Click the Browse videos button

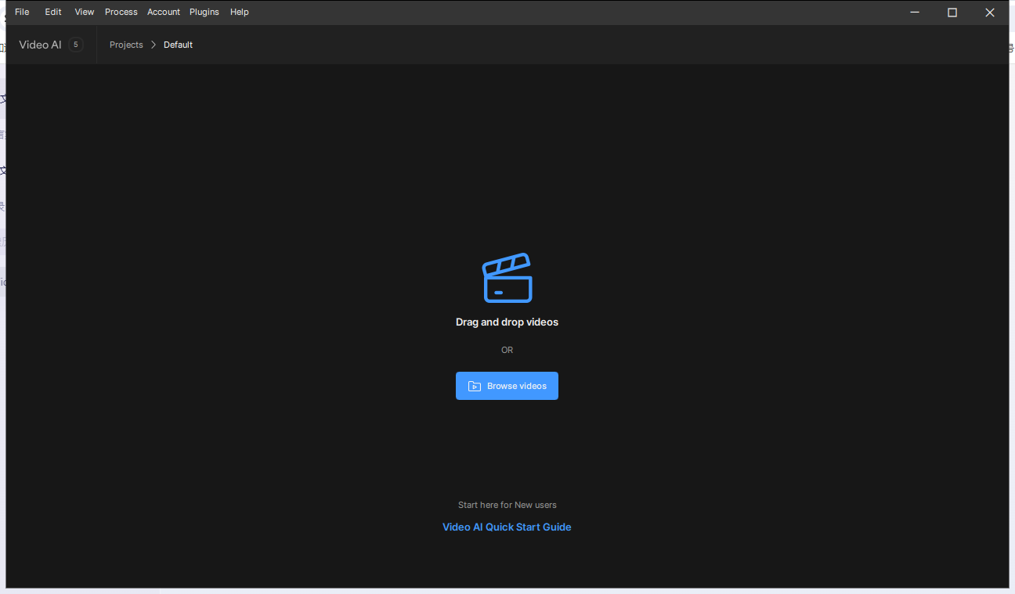coord(507,386)
